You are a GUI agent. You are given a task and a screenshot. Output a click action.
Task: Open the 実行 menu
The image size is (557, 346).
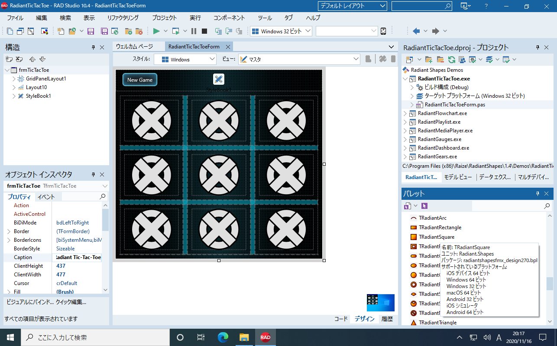(195, 18)
